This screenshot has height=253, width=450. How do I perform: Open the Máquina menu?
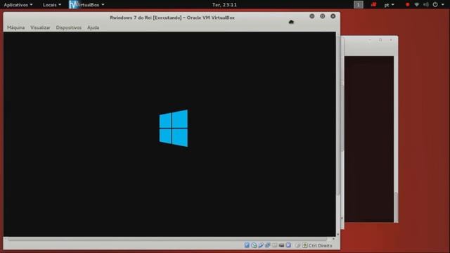pos(15,27)
